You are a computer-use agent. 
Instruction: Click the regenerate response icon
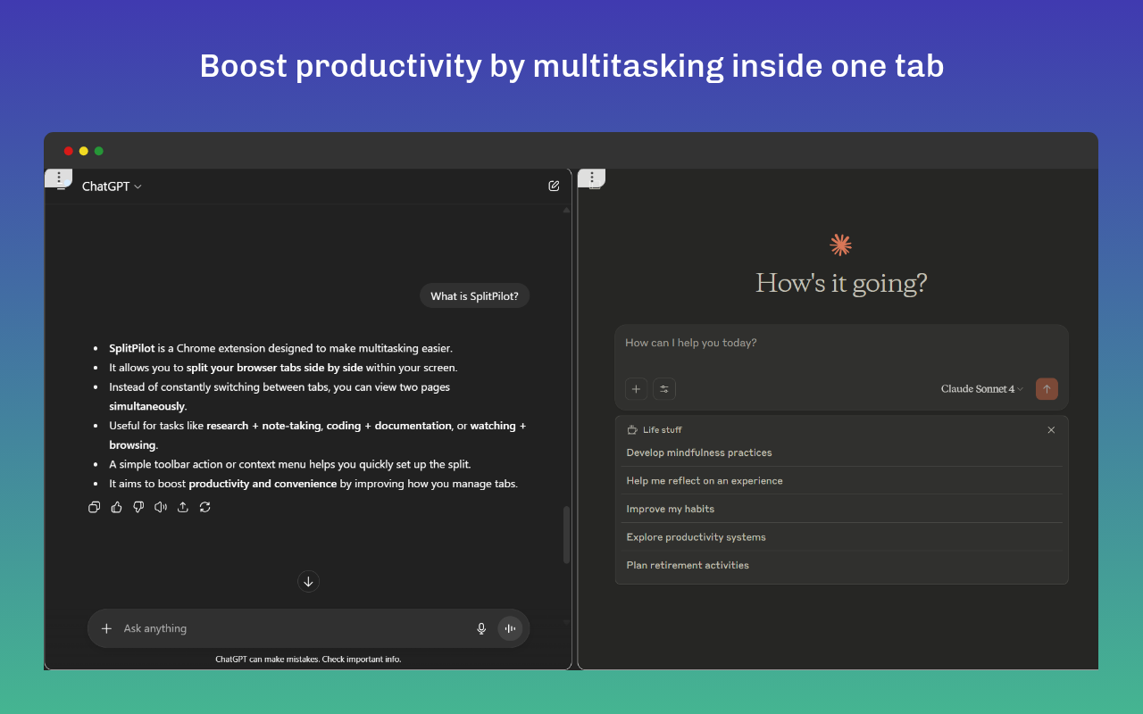(x=205, y=507)
